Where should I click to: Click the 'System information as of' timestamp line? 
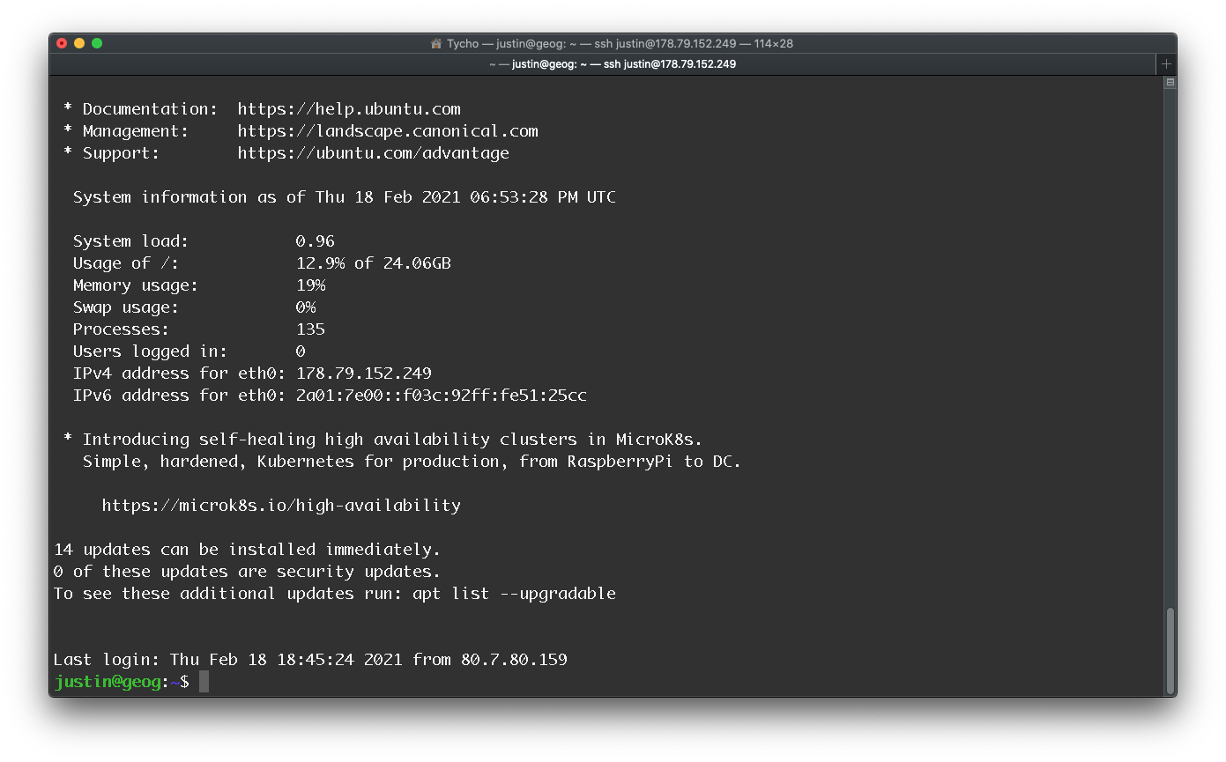coord(345,197)
